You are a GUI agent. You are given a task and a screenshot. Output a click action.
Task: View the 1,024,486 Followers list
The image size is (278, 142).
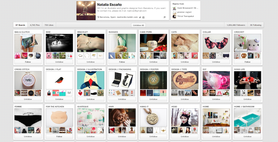[x=235, y=25]
